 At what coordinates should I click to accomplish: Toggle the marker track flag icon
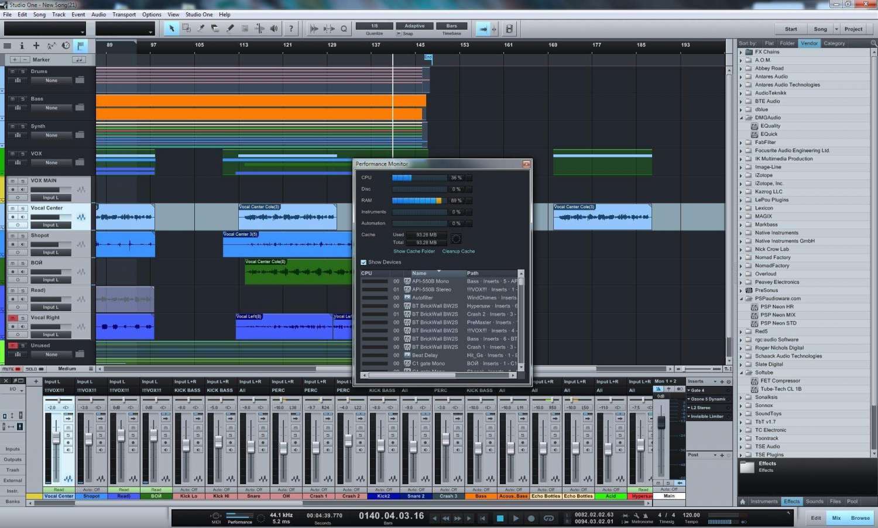pyautogui.click(x=80, y=46)
